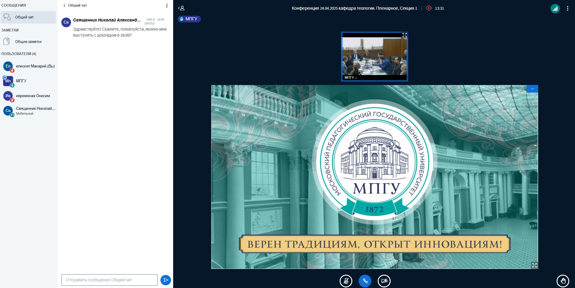Send the chat message with arrow button
The width and height of the screenshot is (575, 288).
[166, 280]
